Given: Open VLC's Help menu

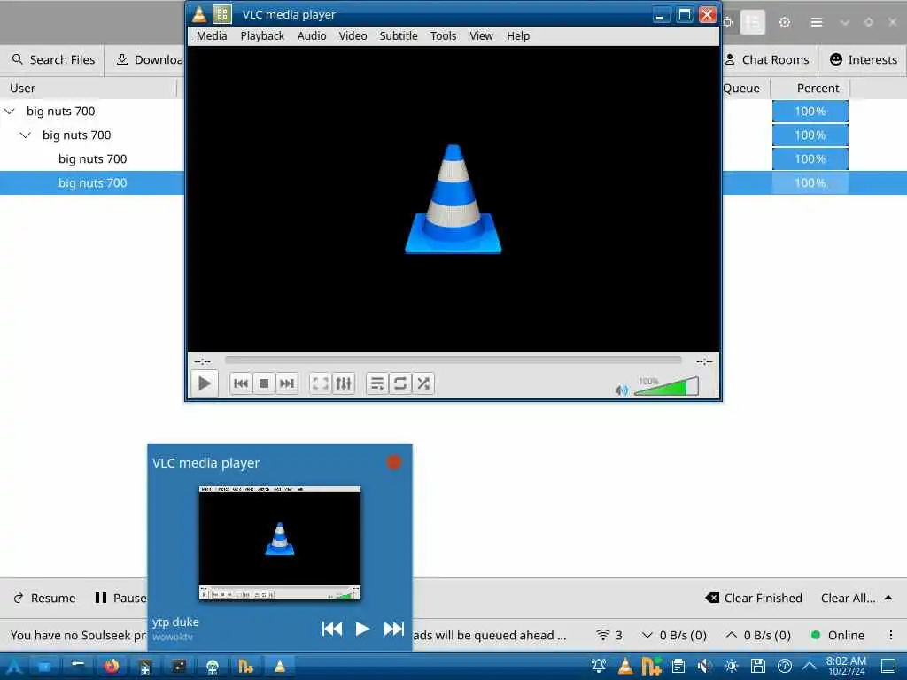Looking at the screenshot, I should 518,35.
